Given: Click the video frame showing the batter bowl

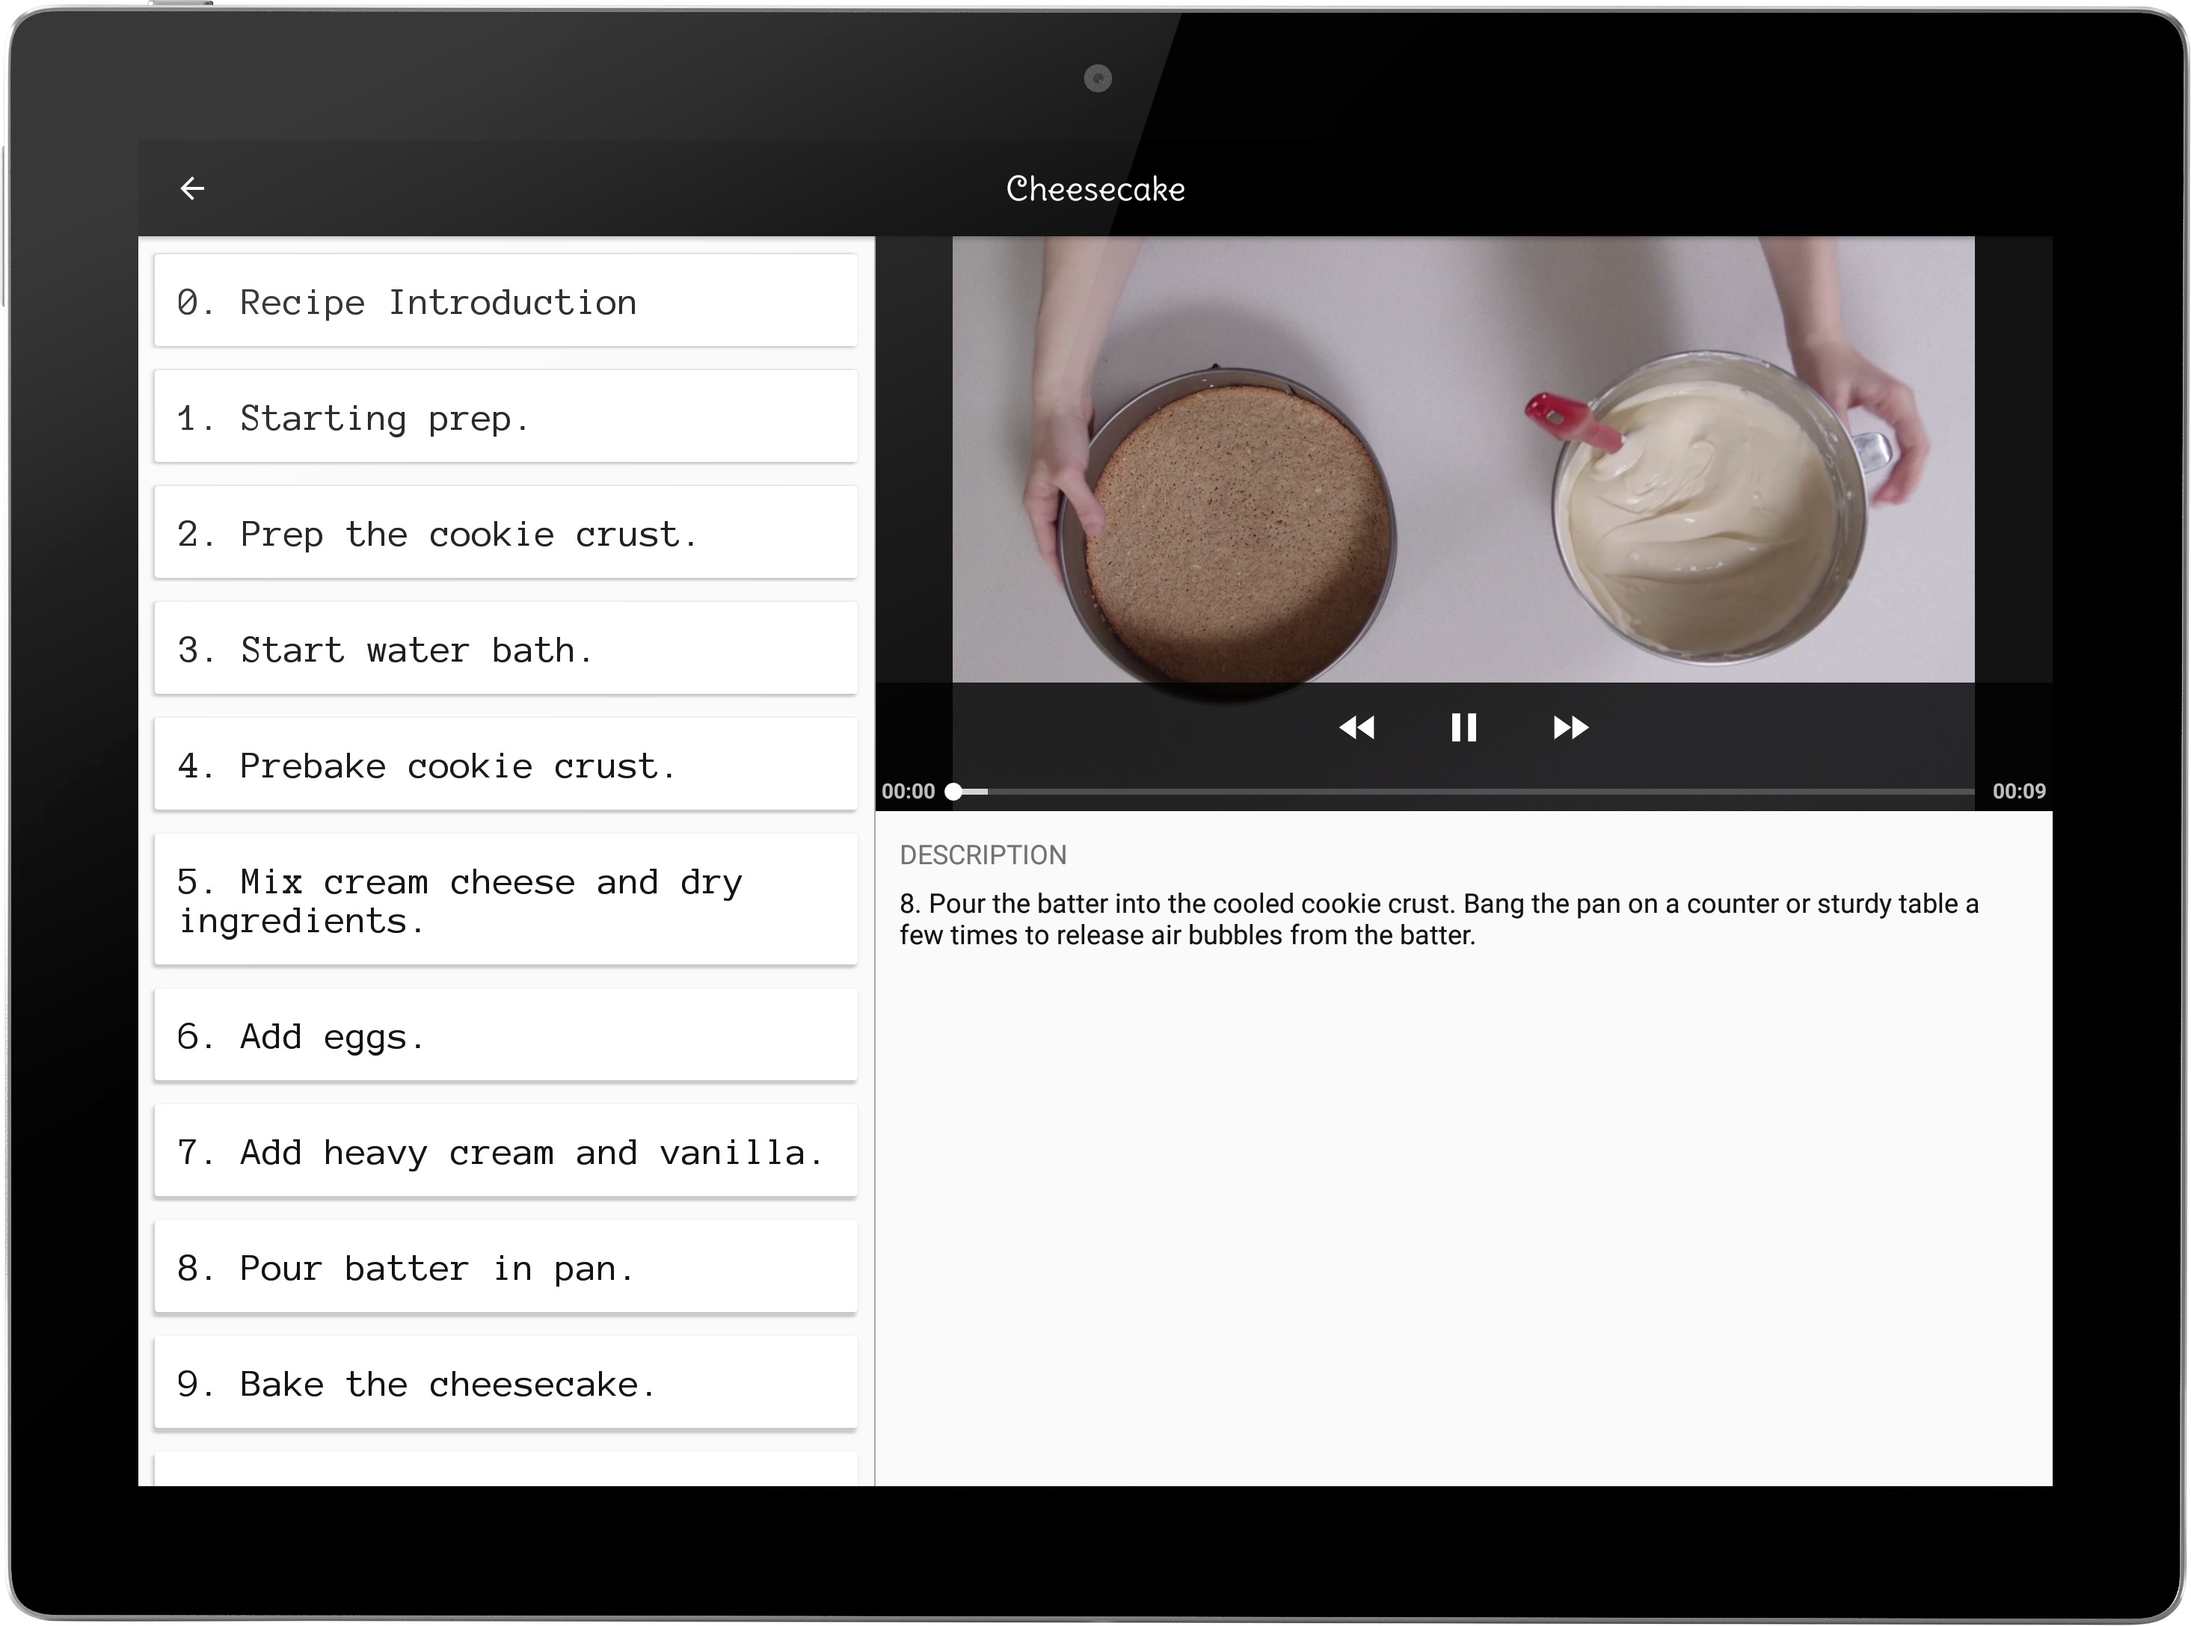Looking at the screenshot, I should [1709, 512].
